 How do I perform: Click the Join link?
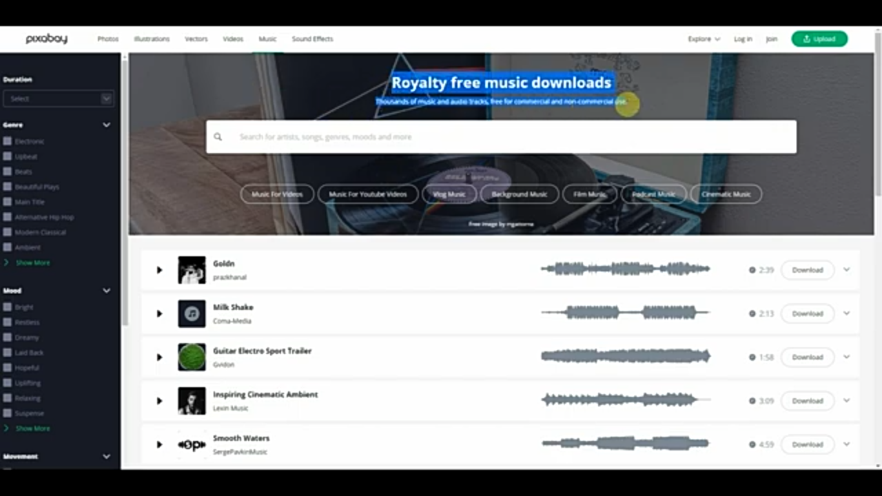pyautogui.click(x=772, y=39)
